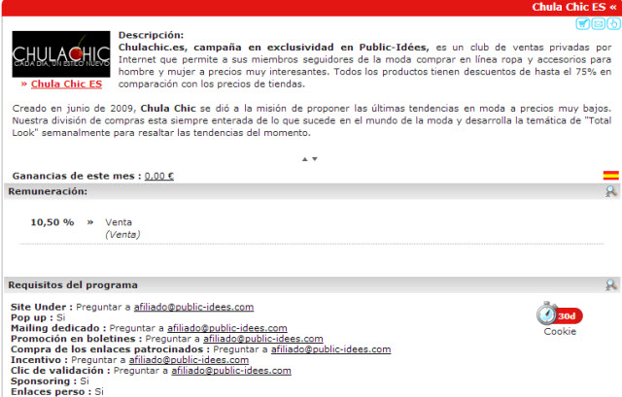The width and height of the screenshot is (622, 397).
Task: Click the Descripción heading
Action: point(152,35)
